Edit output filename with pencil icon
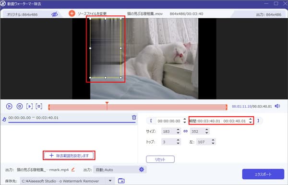Screen dimensions: 288x185 (x=73, y=170)
